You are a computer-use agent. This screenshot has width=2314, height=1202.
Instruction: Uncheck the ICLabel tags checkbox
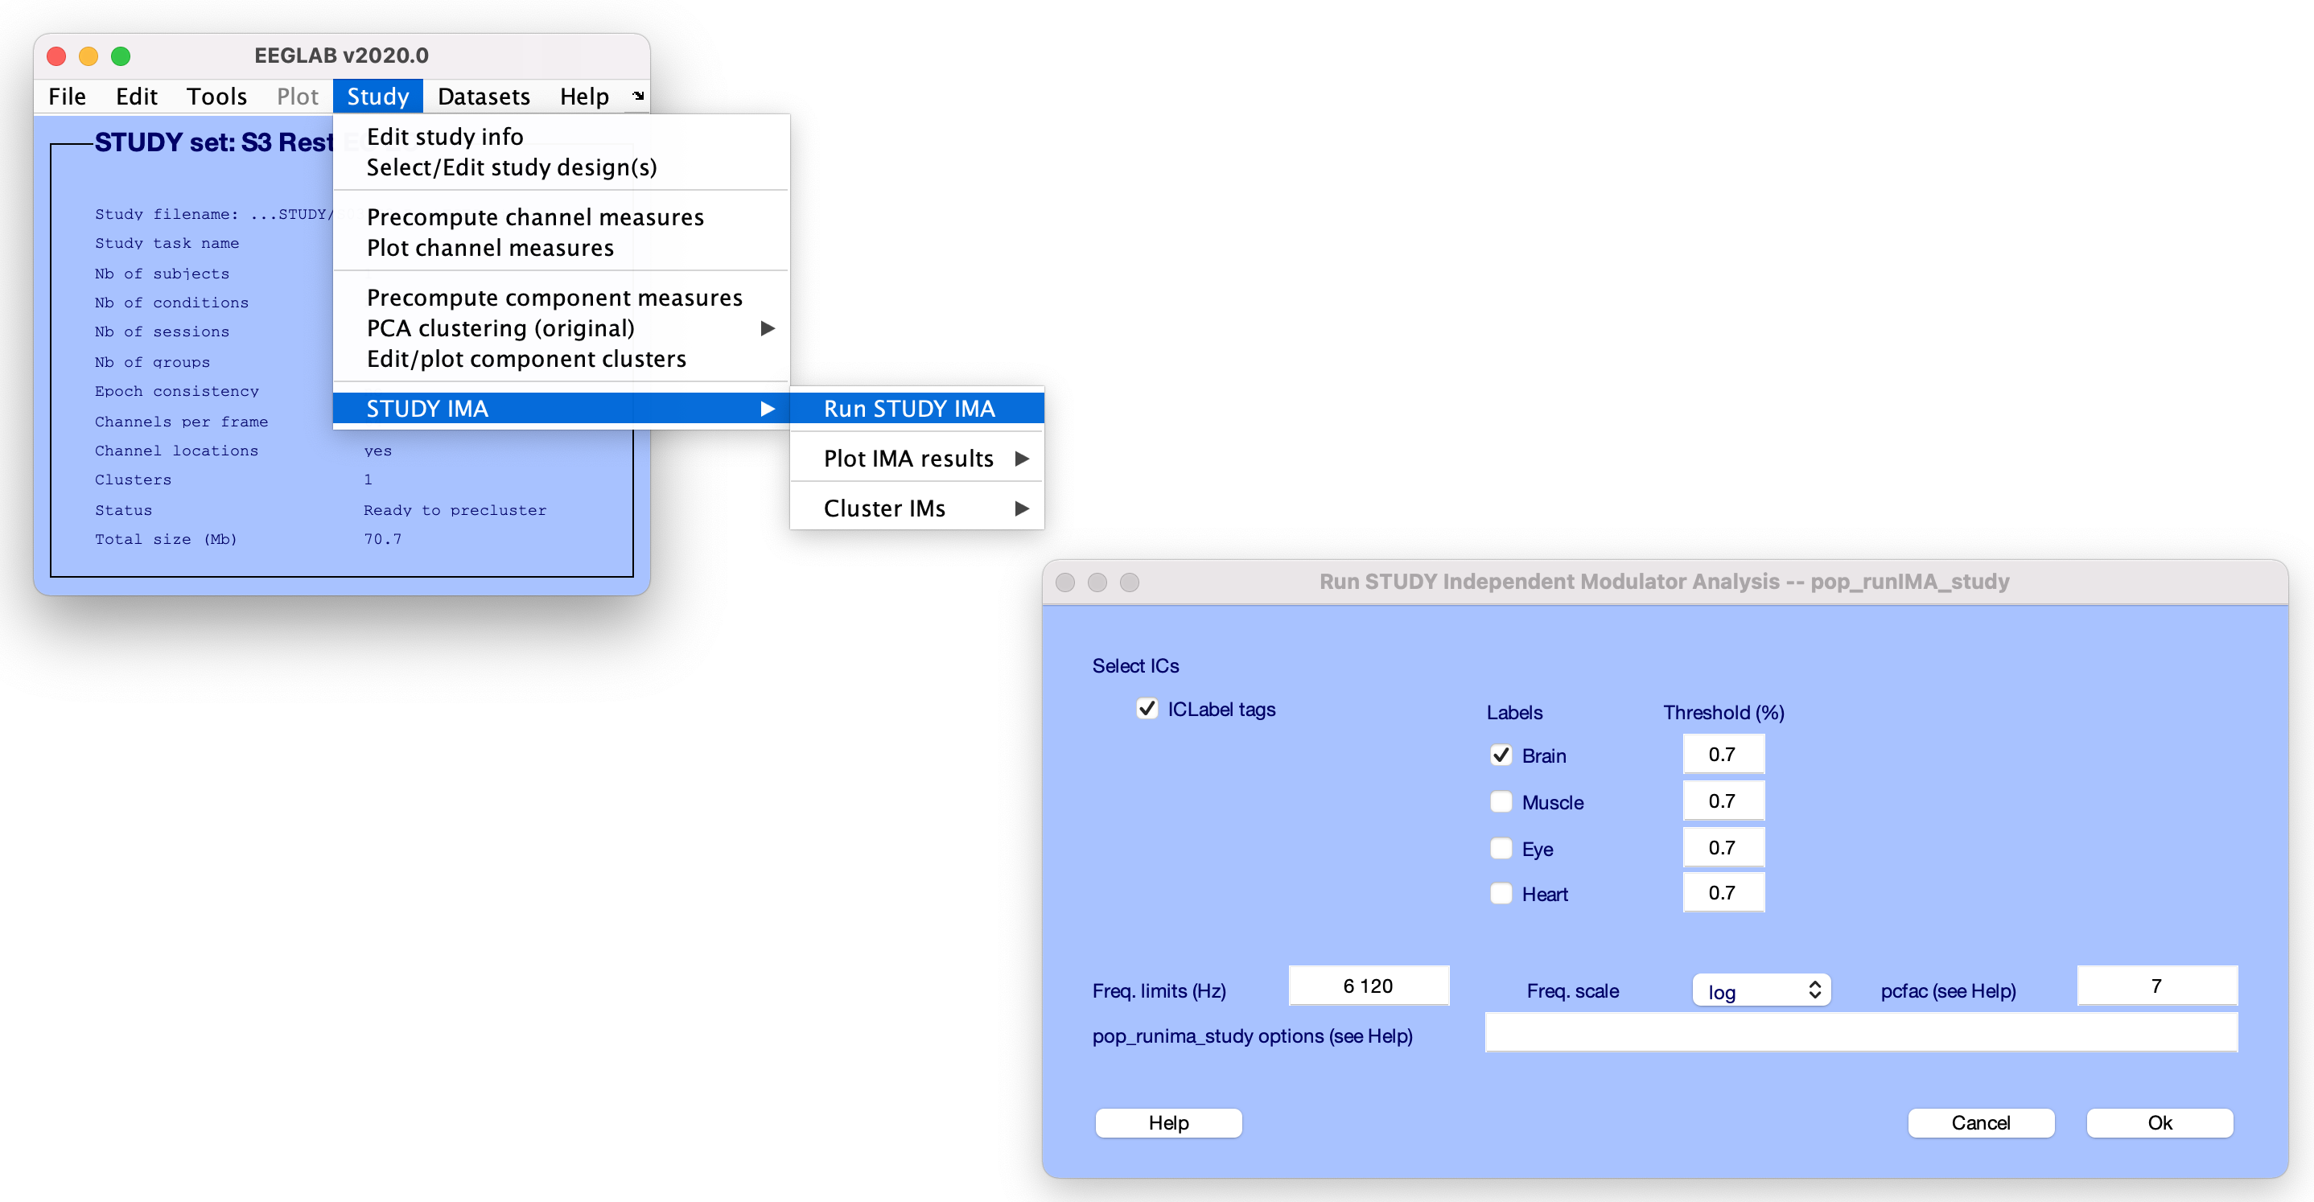[x=1147, y=709]
